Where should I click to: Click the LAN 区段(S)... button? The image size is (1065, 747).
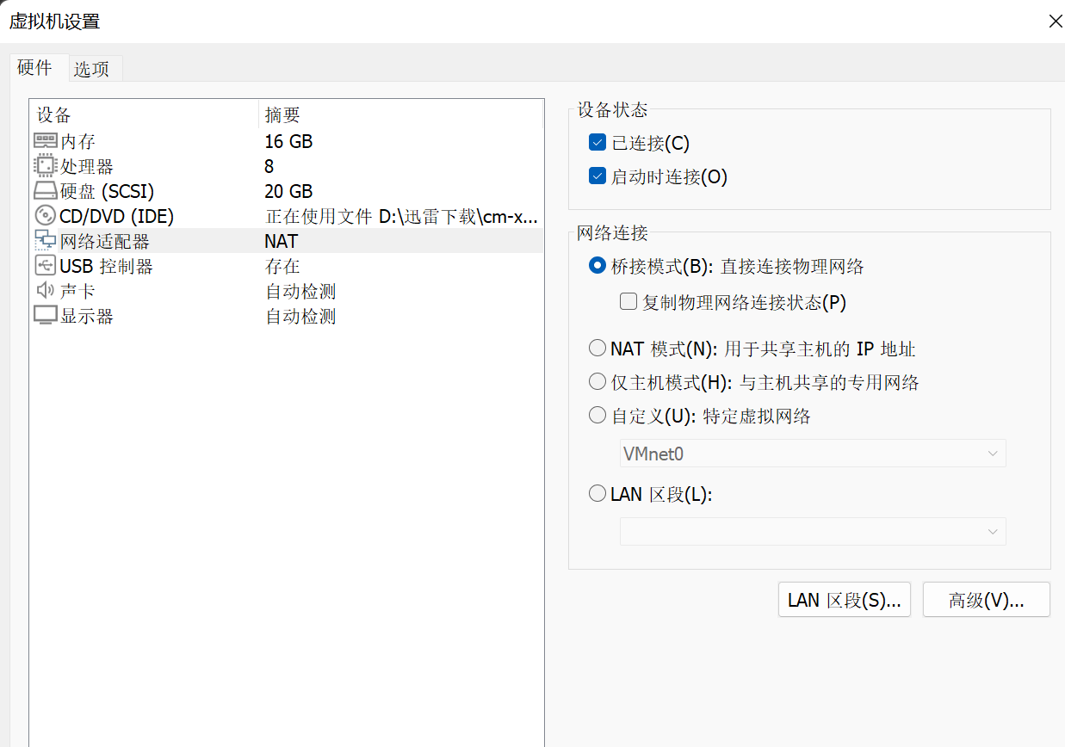[844, 600]
